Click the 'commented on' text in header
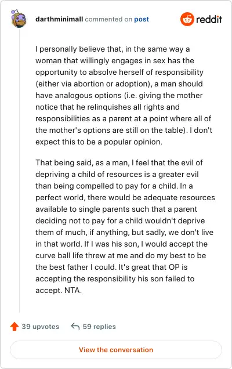The height and width of the screenshot is (369, 232). point(108,19)
